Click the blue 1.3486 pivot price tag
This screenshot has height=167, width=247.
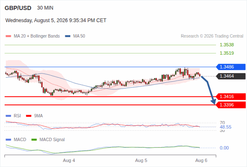pos(231,67)
